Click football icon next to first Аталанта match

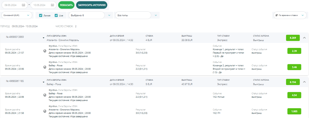[x=45, y=51]
